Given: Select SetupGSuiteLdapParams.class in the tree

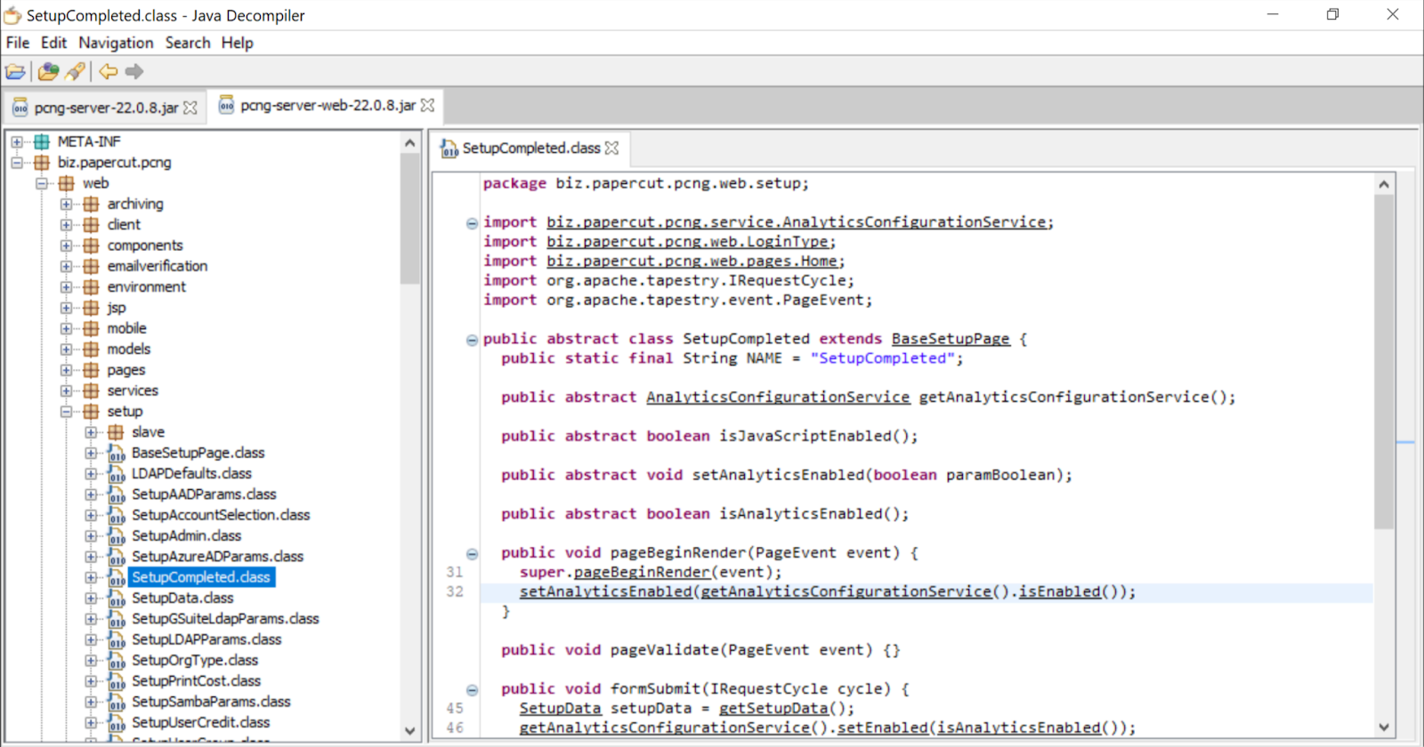Looking at the screenshot, I should pyautogui.click(x=225, y=619).
